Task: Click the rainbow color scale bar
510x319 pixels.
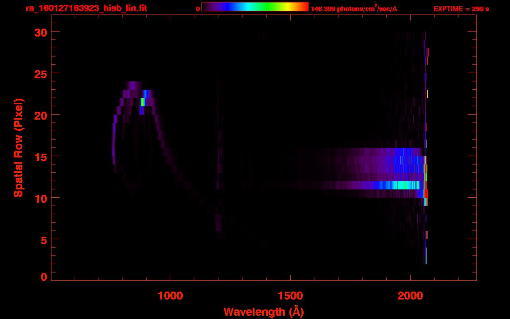Action: coord(255,7)
